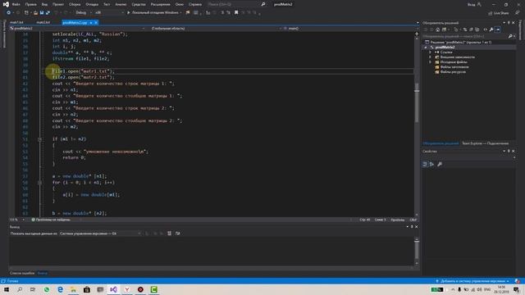Switch to the matr1.txt tab
525x295 pixels.
tap(16, 22)
